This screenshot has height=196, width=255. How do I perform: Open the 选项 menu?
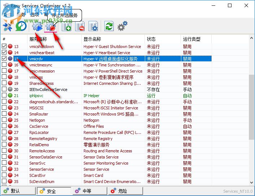(35, 15)
